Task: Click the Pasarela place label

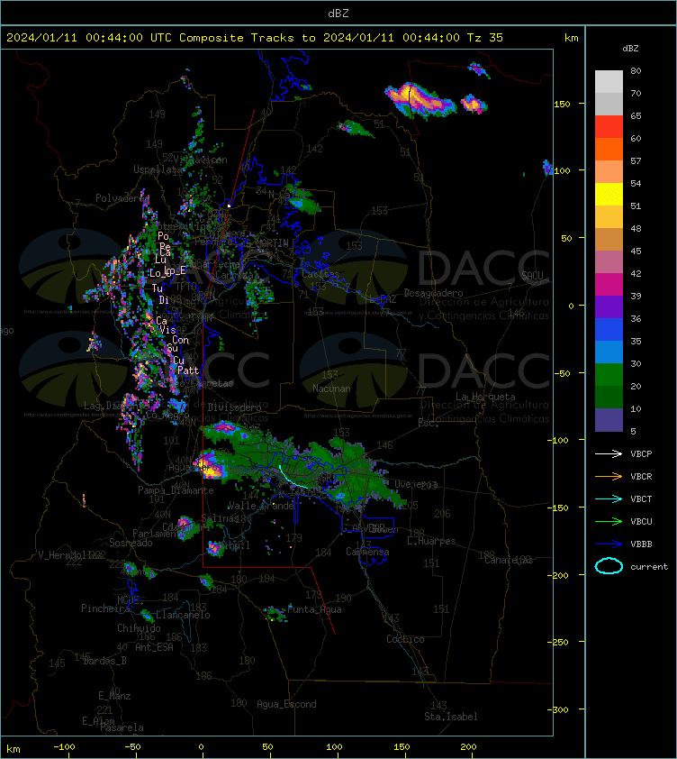Action: 122,727
